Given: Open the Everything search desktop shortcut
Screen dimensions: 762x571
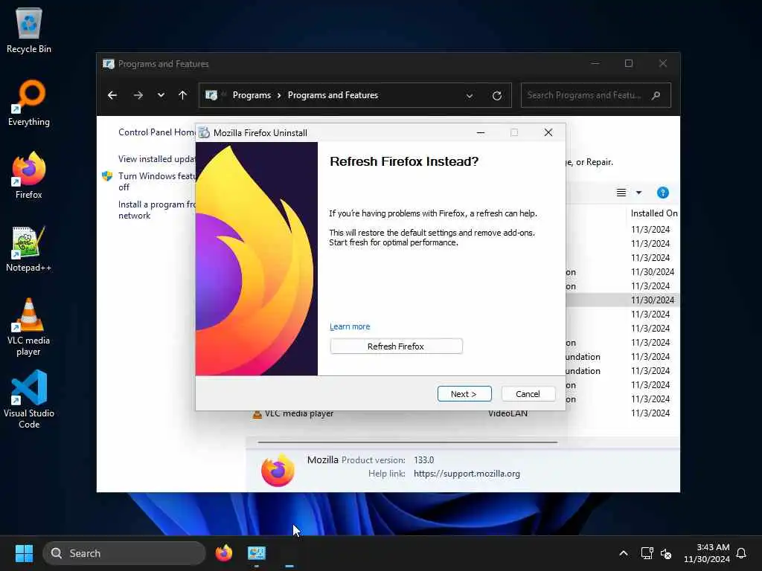Looking at the screenshot, I should [x=29, y=103].
